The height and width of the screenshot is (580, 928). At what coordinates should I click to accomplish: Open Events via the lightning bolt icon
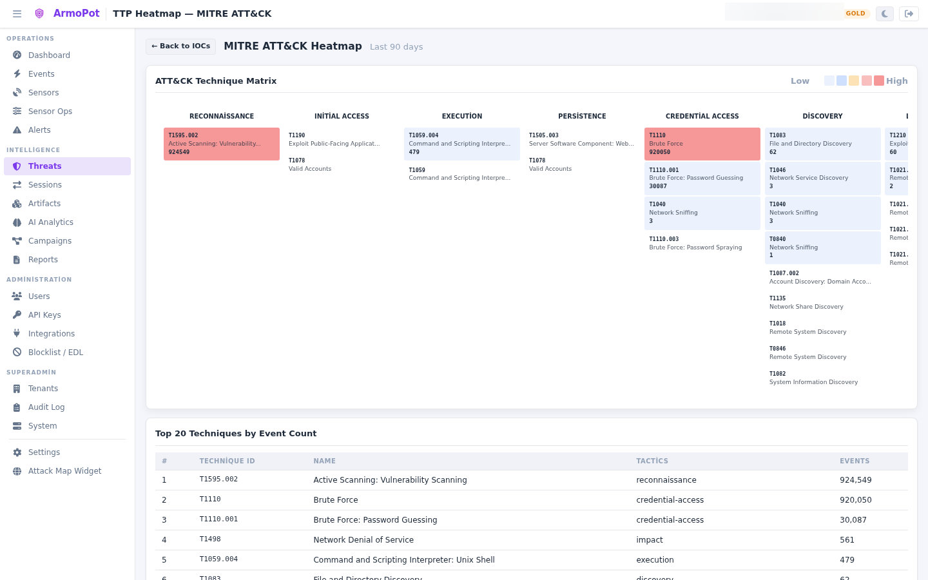pyautogui.click(x=17, y=74)
